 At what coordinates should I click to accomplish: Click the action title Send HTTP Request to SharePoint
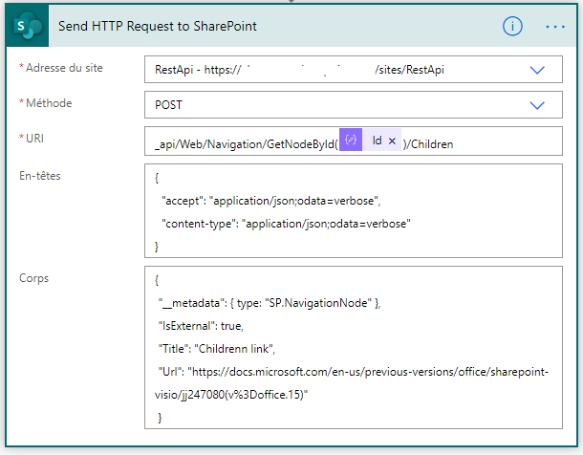(x=158, y=27)
